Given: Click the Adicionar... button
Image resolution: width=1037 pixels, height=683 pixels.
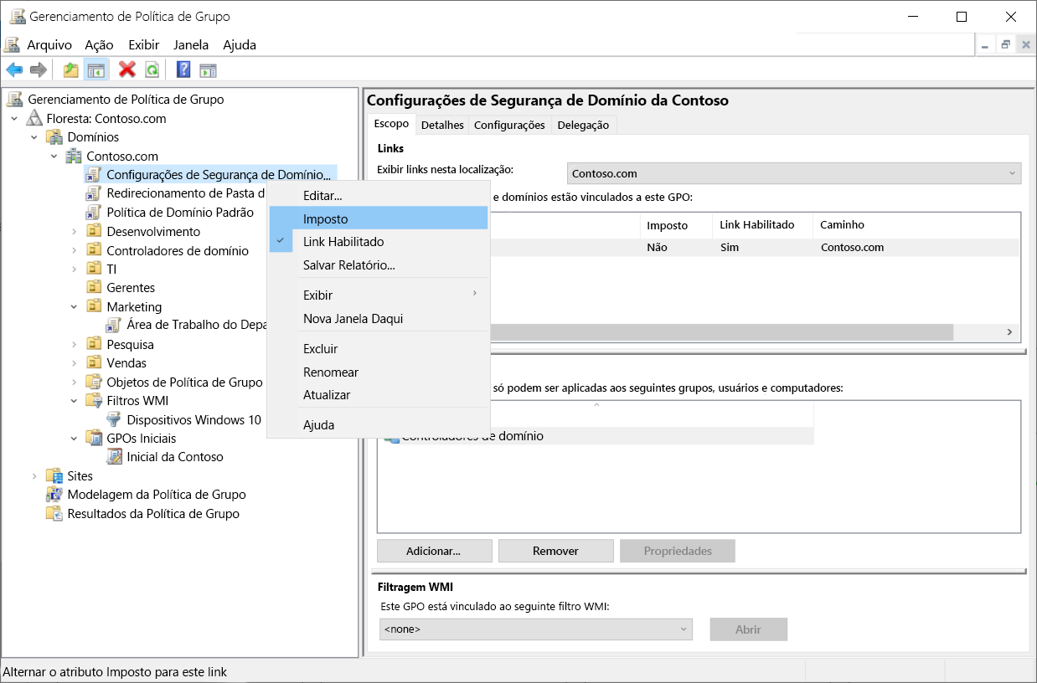Looking at the screenshot, I should (x=434, y=551).
